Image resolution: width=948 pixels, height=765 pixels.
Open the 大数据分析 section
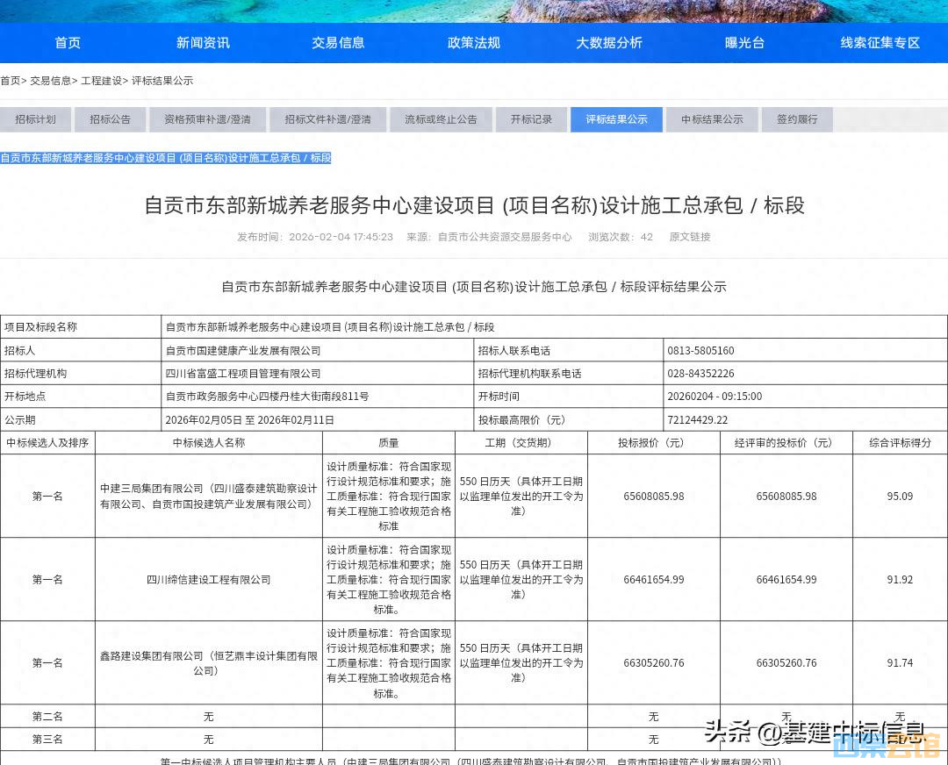[x=609, y=43]
